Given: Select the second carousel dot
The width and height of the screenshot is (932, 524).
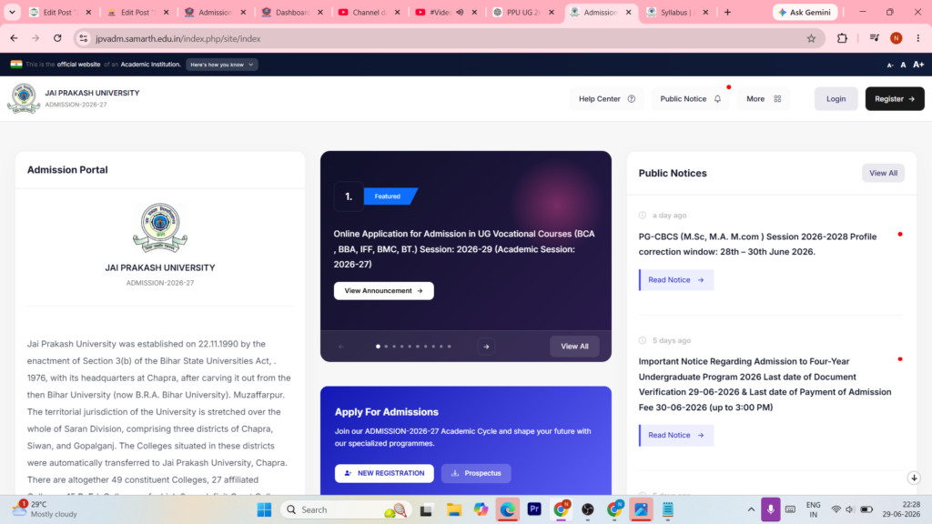Looking at the screenshot, I should tap(386, 347).
